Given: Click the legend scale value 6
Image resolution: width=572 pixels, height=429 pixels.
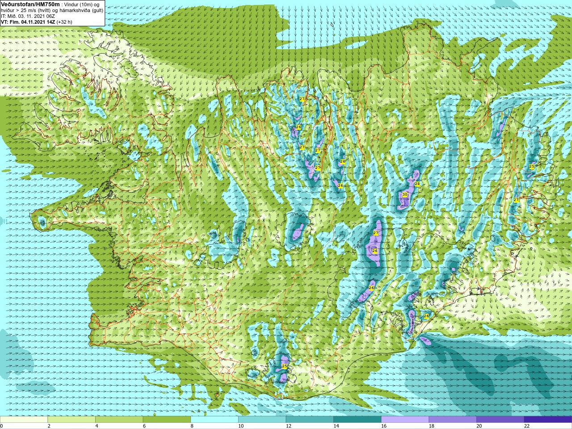Looking at the screenshot, I should 144,426.
